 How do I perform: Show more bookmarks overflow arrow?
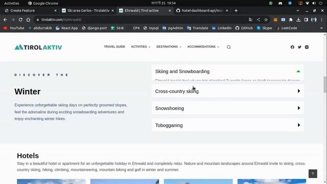point(321,28)
